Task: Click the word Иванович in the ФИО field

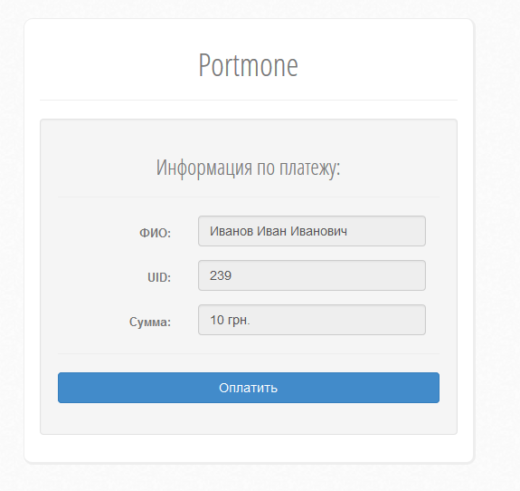Action: [318, 231]
